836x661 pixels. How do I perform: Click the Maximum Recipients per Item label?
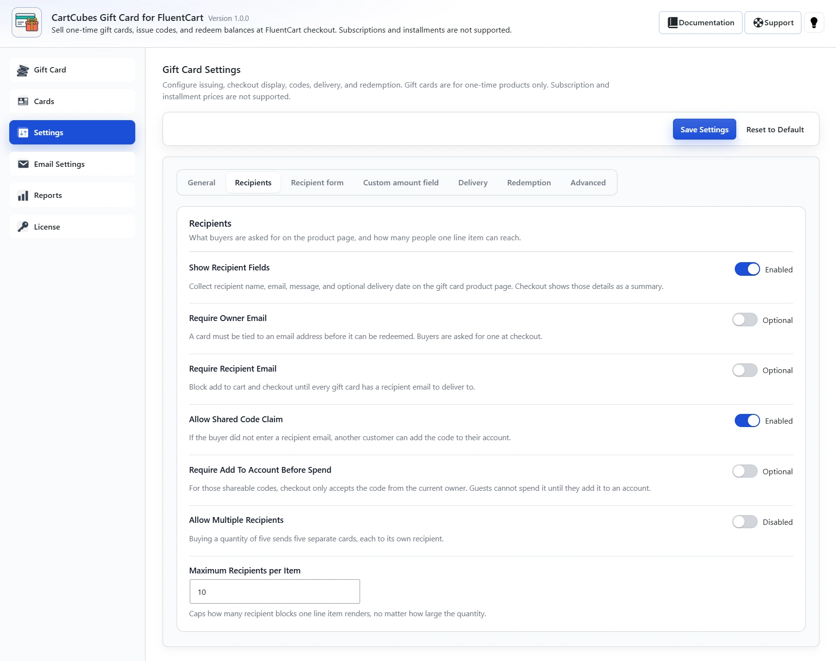[245, 571]
